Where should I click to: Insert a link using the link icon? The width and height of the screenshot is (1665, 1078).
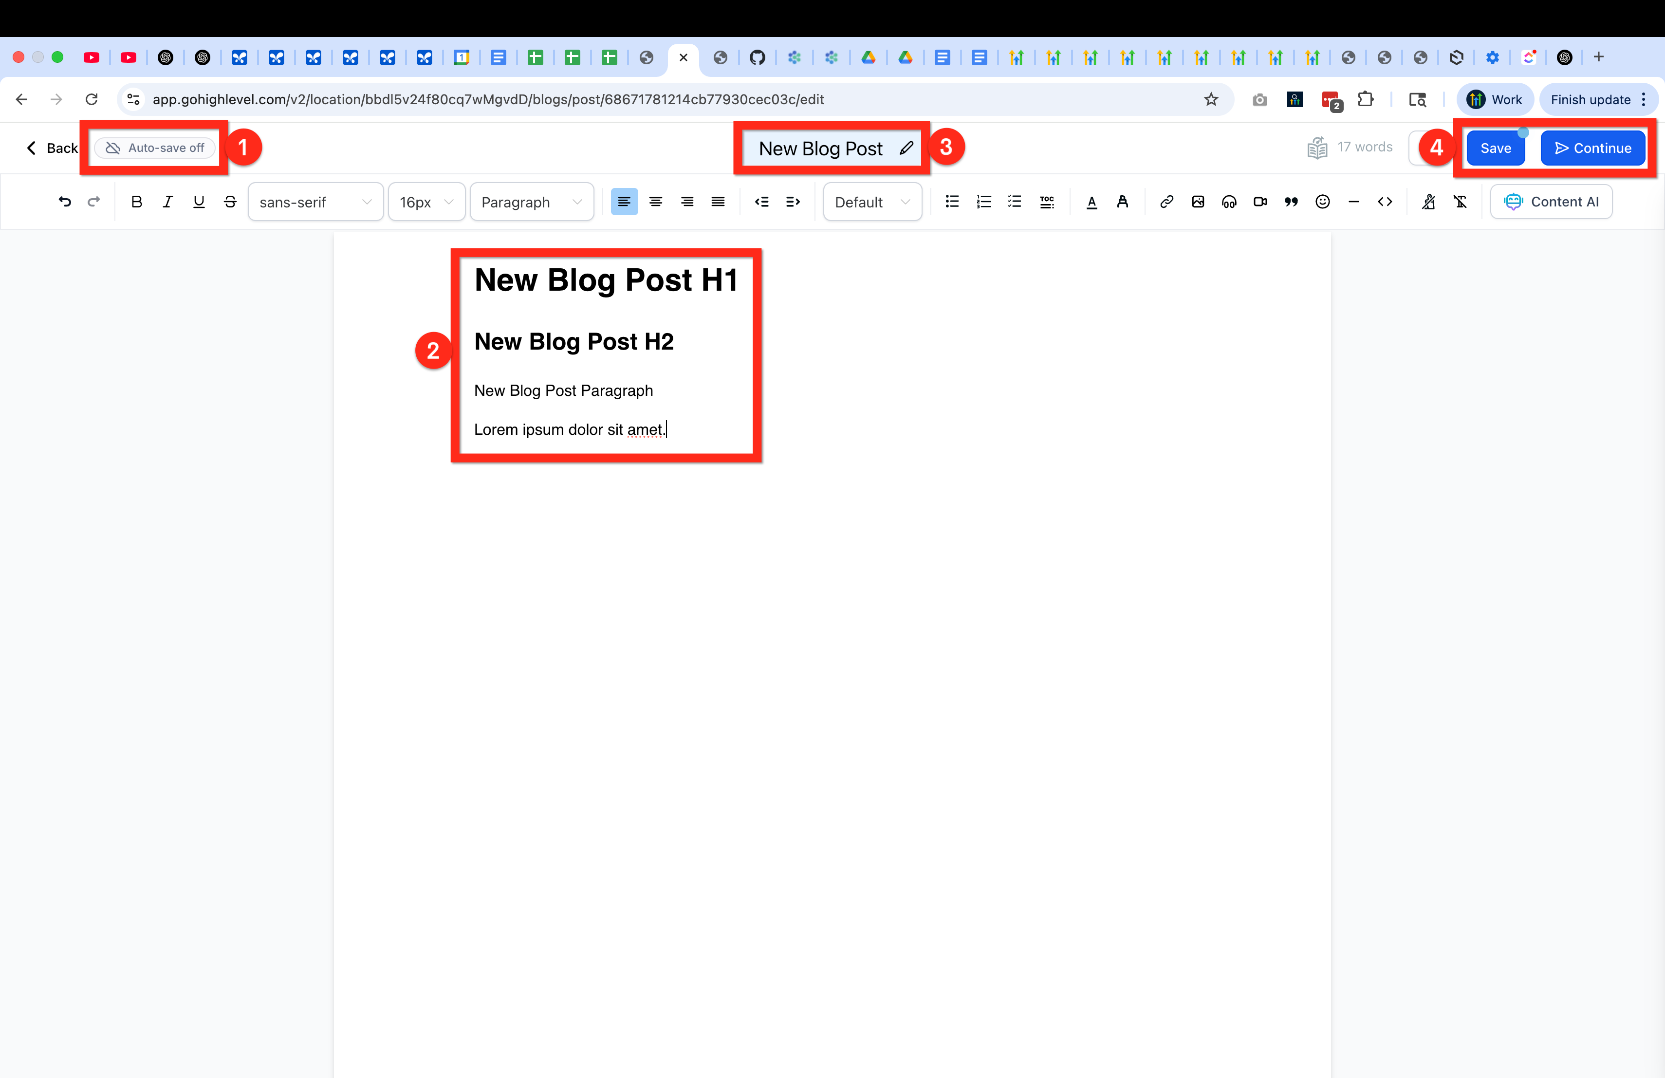pyautogui.click(x=1166, y=202)
